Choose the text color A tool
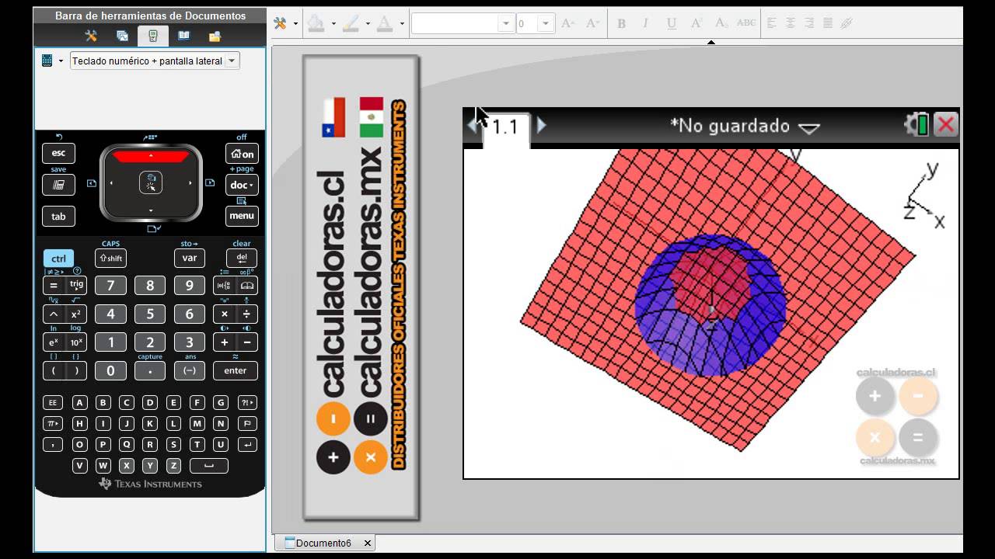The height and width of the screenshot is (559, 995). [384, 23]
